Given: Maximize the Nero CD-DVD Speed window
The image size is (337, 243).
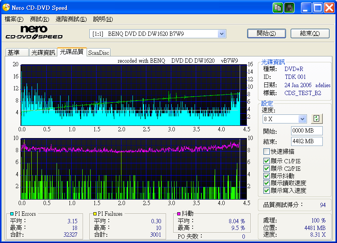Looking at the screenshot, I should click(318, 8).
